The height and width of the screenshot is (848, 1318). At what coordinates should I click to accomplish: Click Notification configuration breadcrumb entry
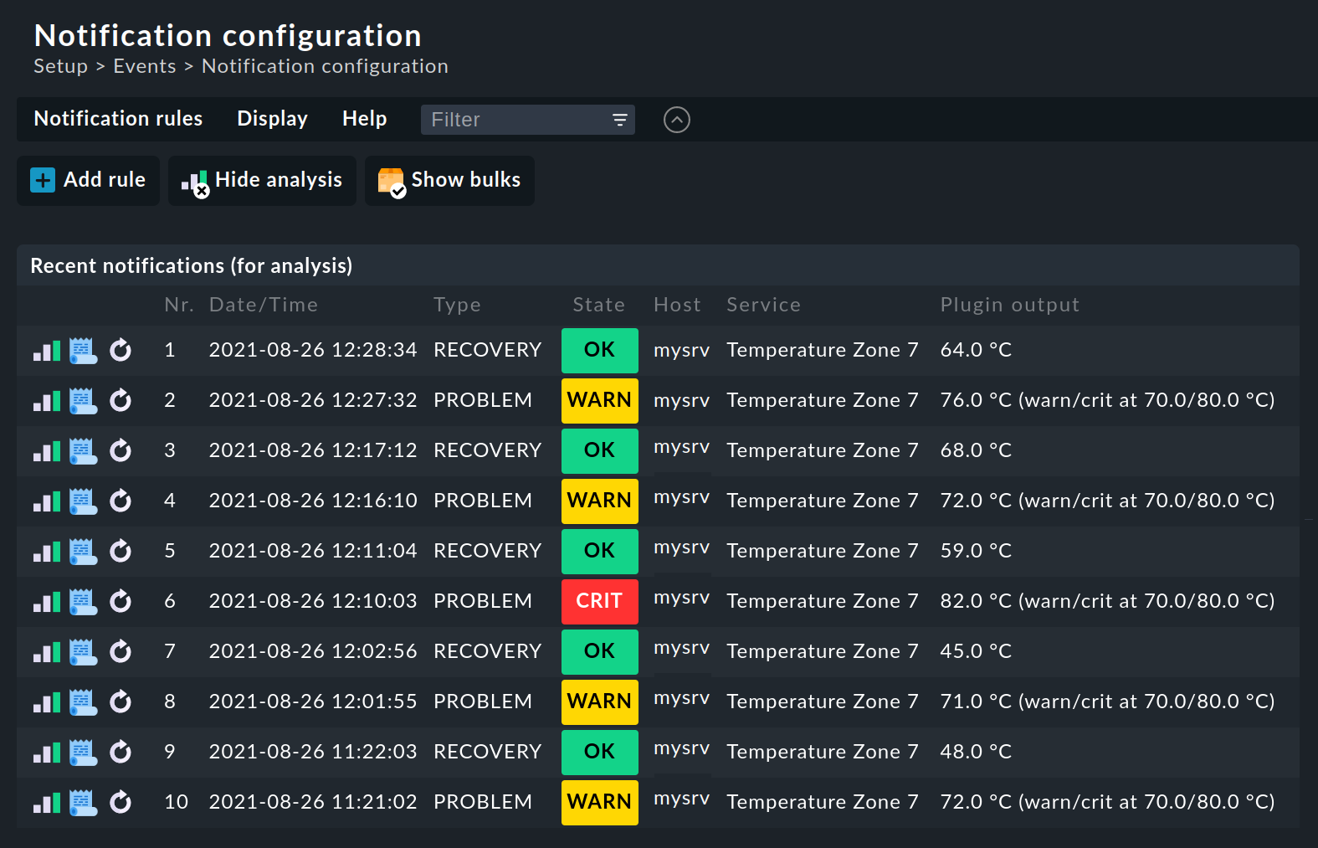point(325,66)
